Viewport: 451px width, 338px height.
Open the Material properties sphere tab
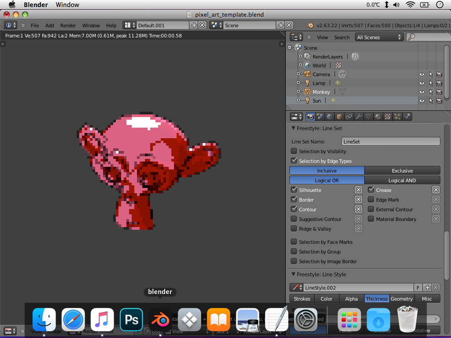[x=378, y=117]
